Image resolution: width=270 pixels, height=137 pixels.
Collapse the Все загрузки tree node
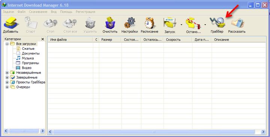pyautogui.click(x=7, y=44)
